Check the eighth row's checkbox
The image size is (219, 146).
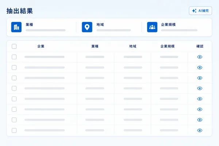point(14,131)
